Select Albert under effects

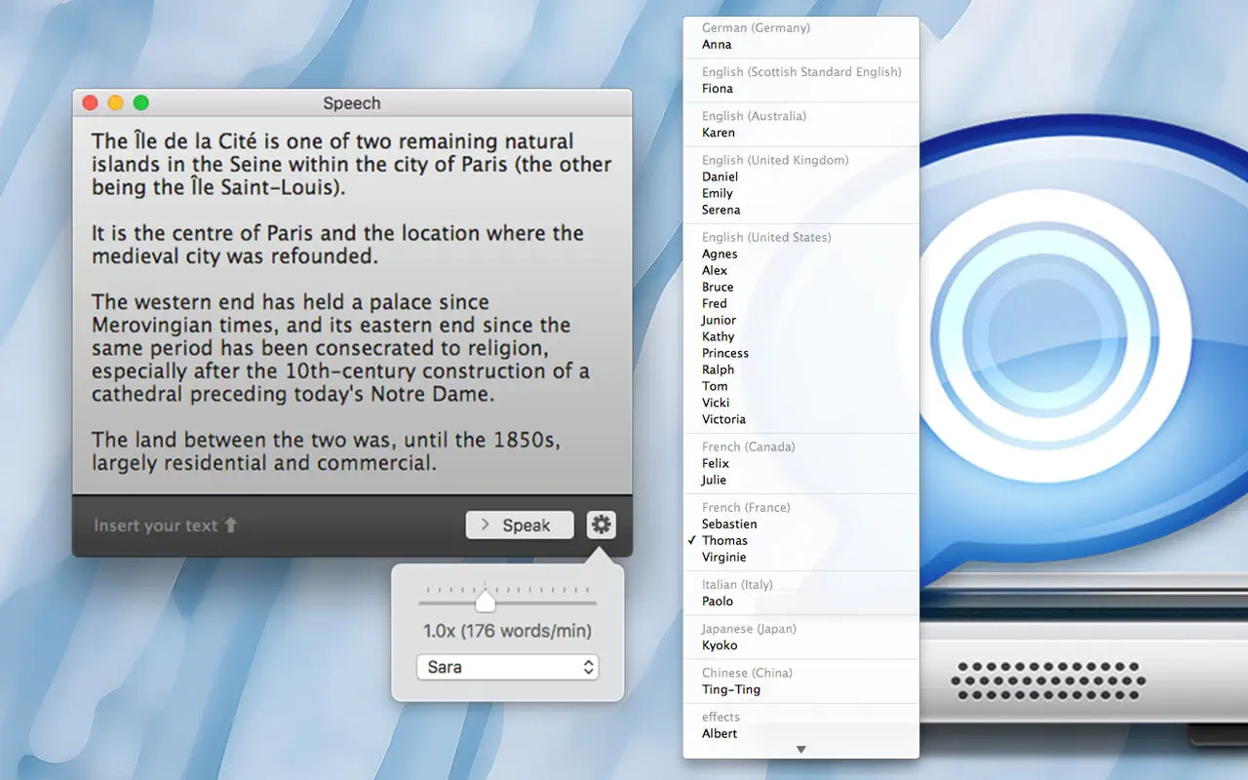point(720,733)
